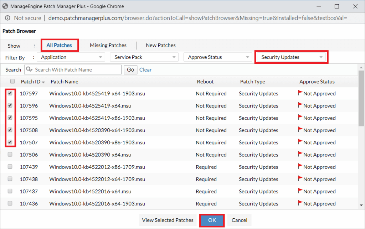365x229 pixels.
Task: Select the checkbox for patch 107506
Action: coord(12,155)
